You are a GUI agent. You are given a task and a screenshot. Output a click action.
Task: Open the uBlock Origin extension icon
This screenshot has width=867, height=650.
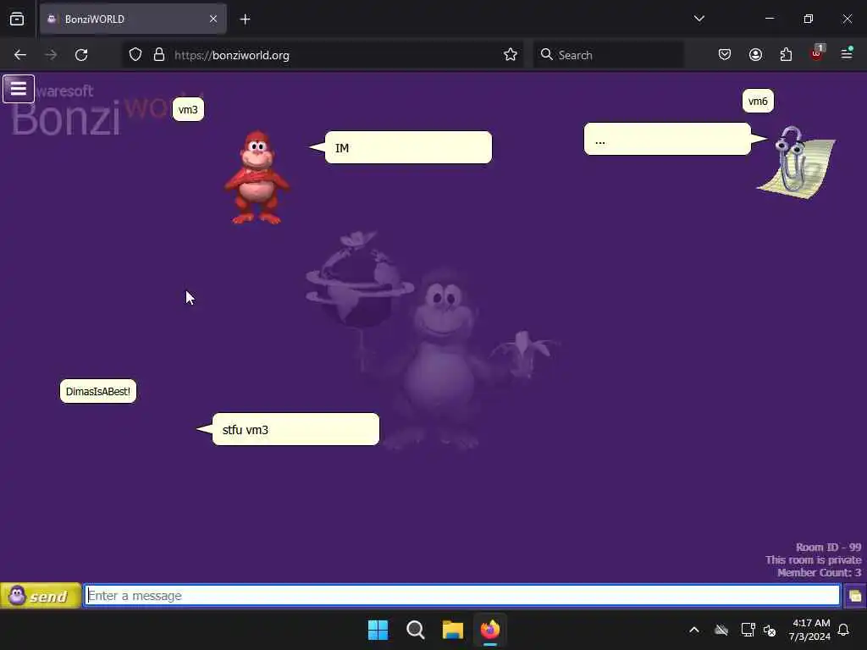coord(817,53)
